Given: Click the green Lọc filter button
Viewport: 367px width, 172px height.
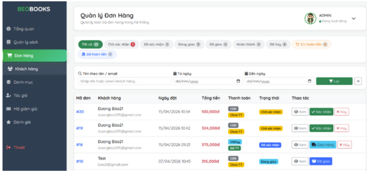Looking at the screenshot, I should click(334, 81).
